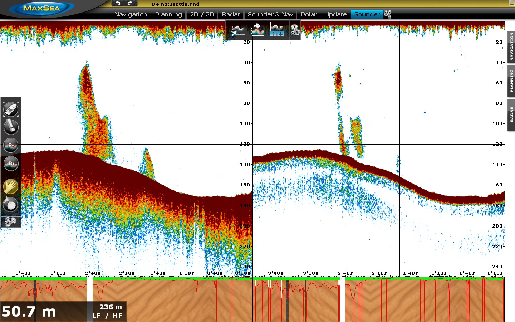515x322 pixels.
Task: Click the 236 m range value
Action: pos(111,307)
